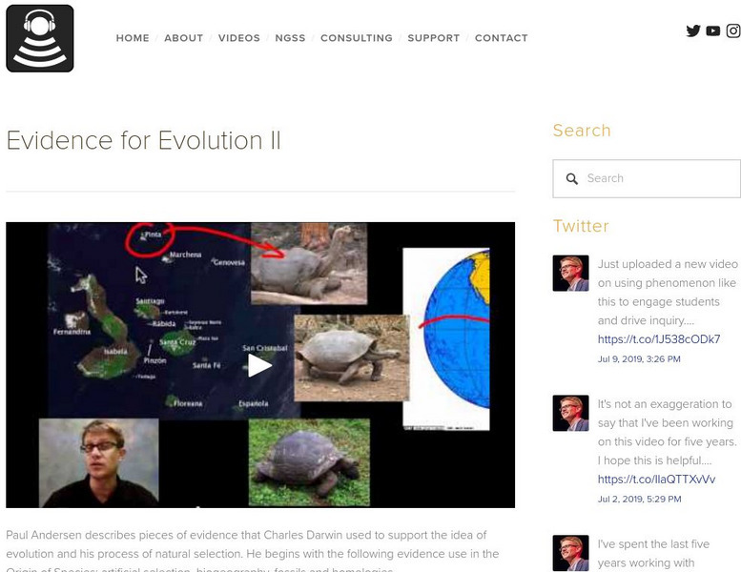Open the YouTube social icon
Viewport: 741px width, 572px height.
click(713, 31)
